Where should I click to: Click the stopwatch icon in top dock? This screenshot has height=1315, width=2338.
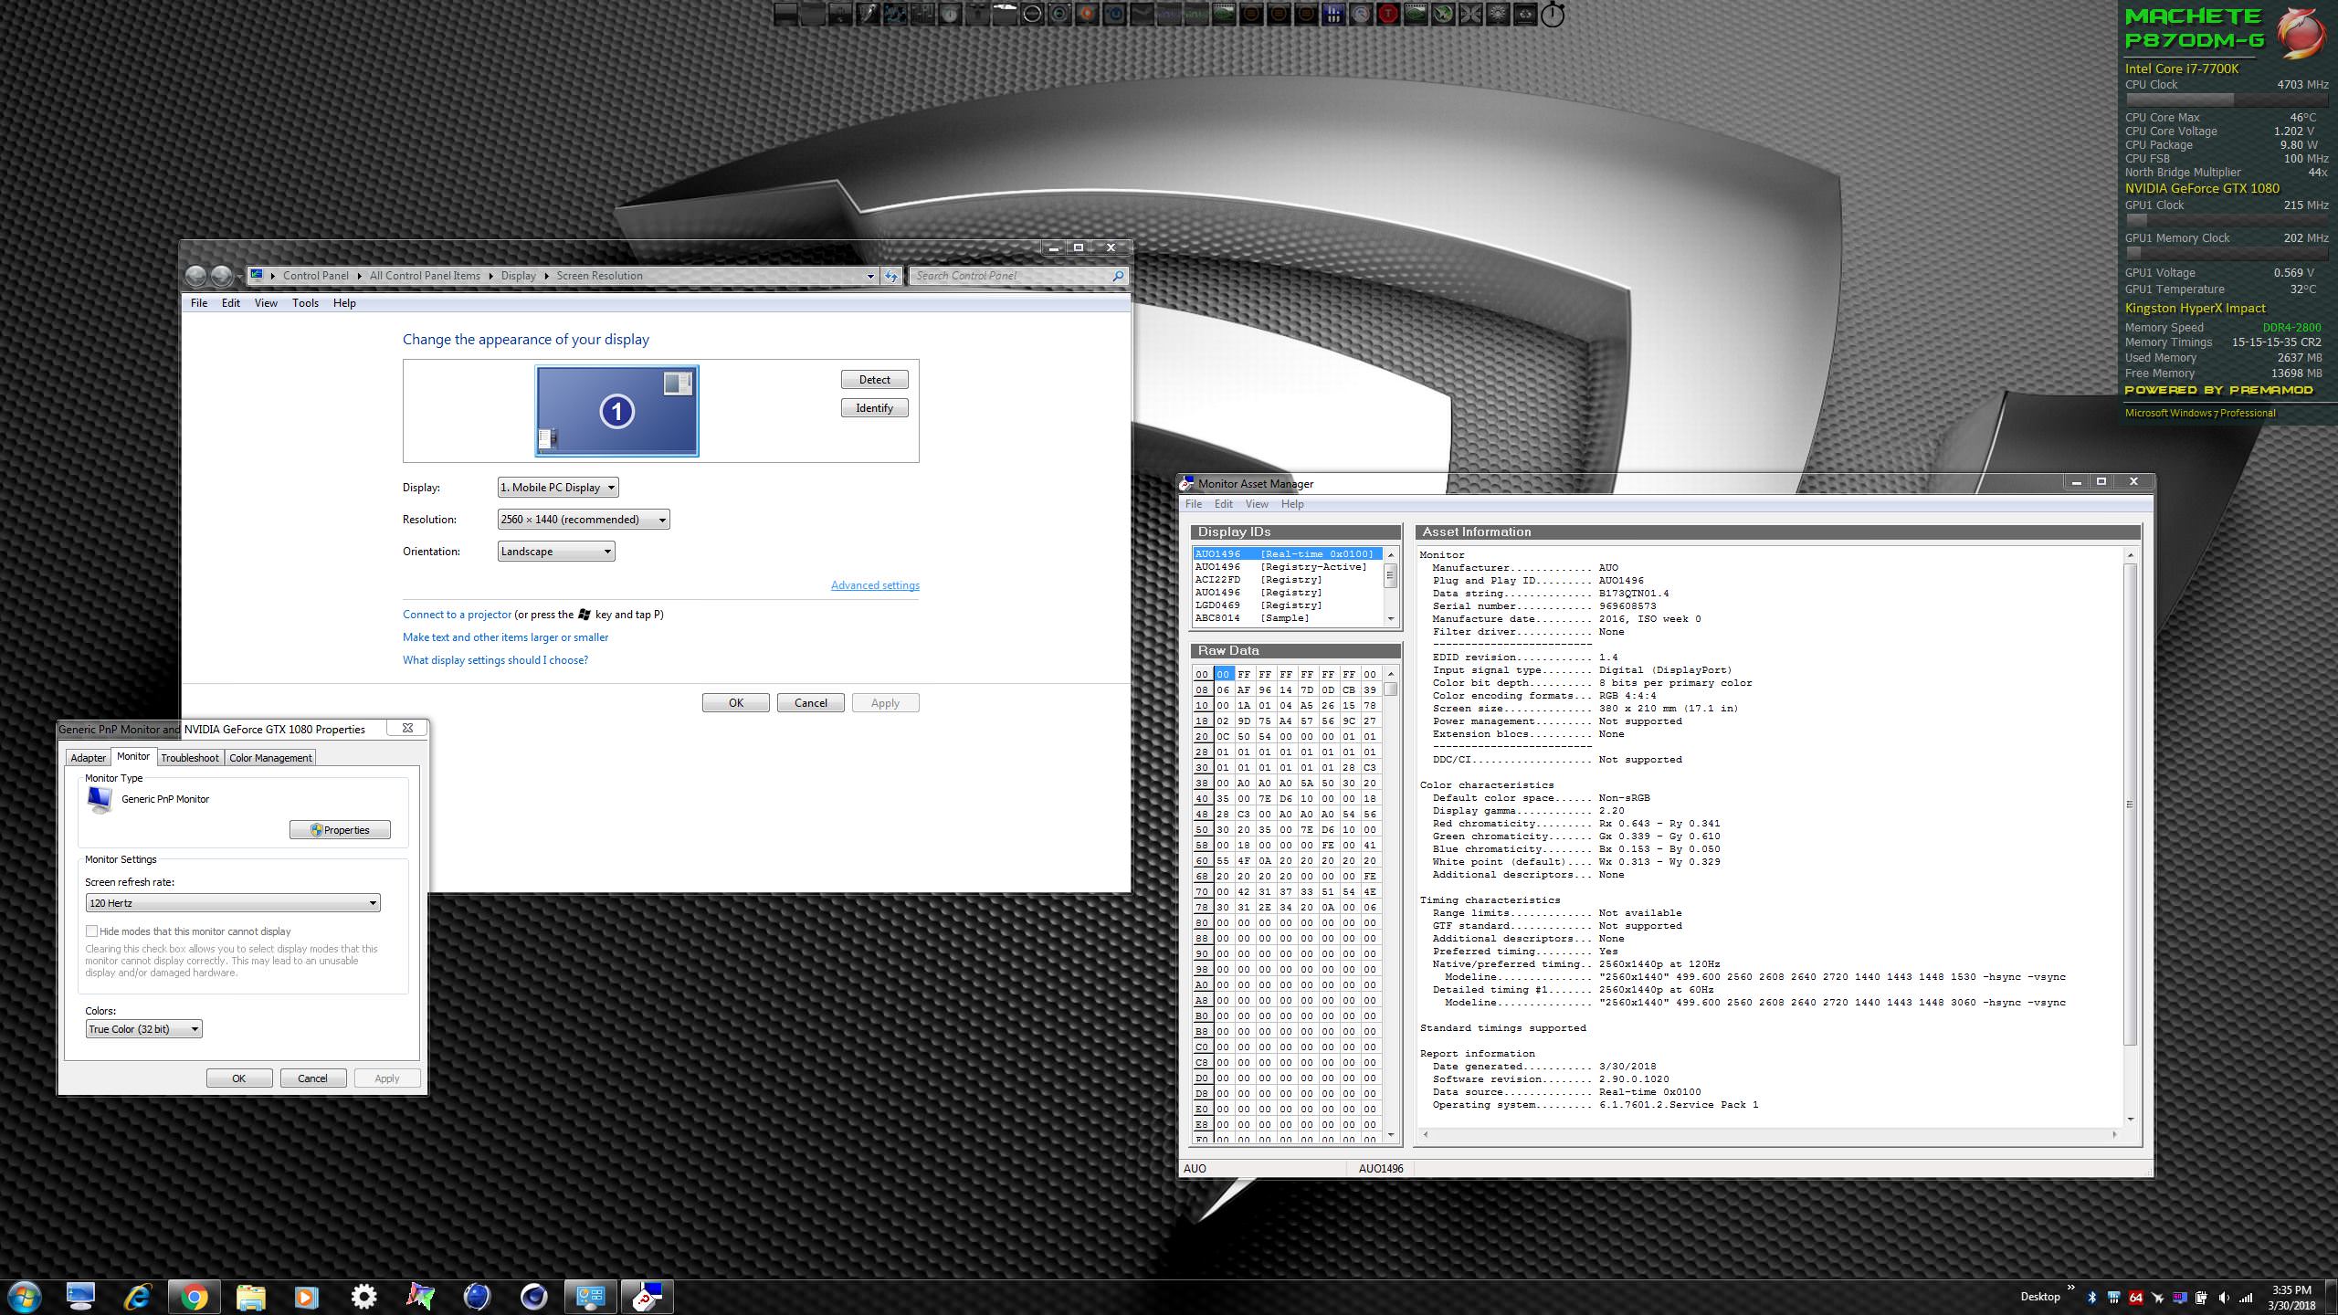click(x=1553, y=15)
